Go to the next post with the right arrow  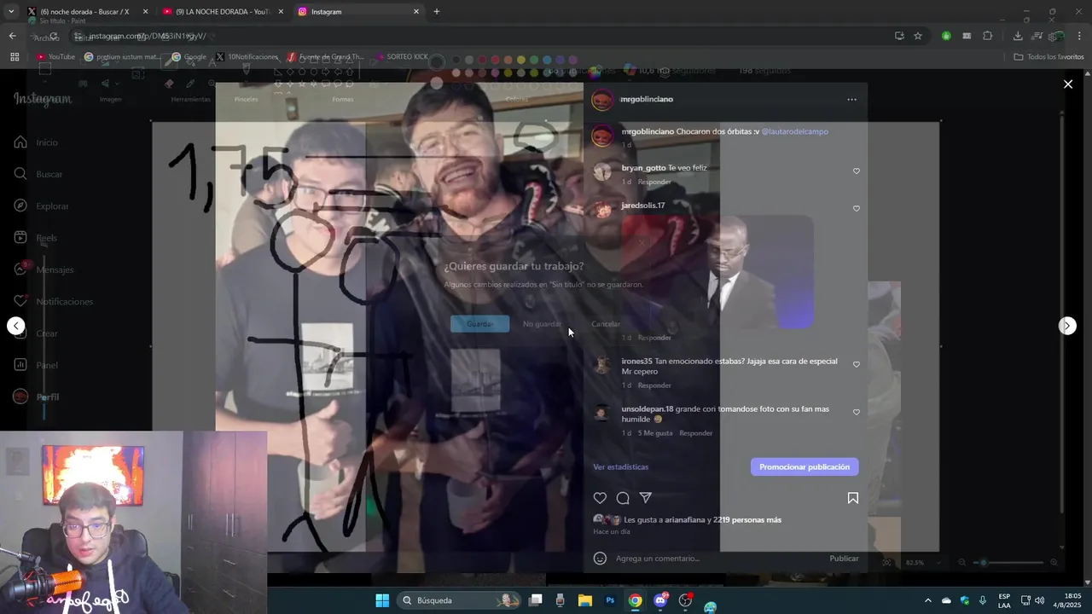(x=1067, y=326)
